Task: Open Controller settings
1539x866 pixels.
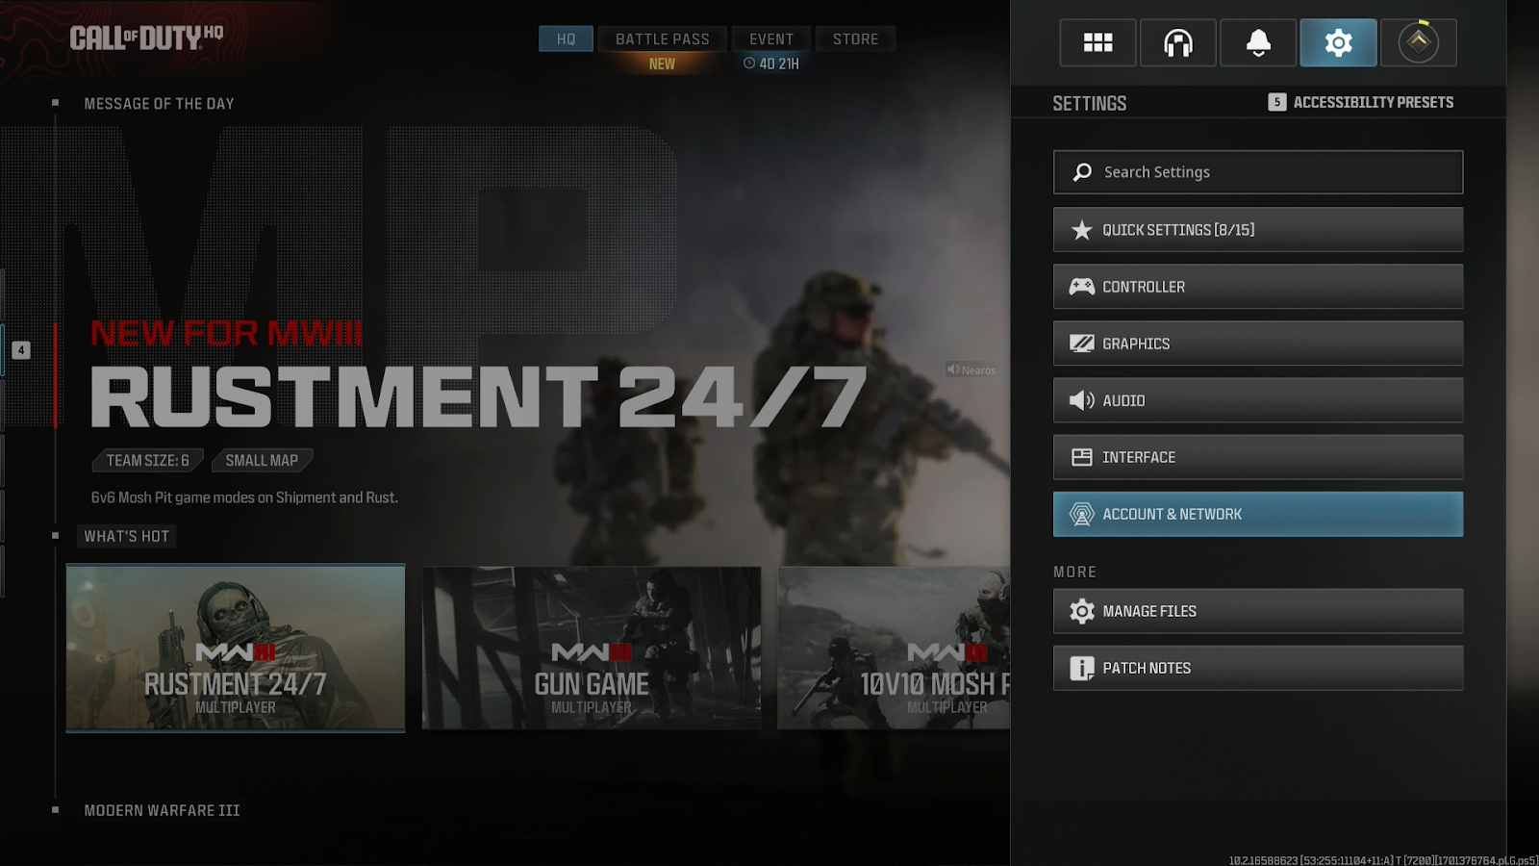Action: coord(1258,287)
